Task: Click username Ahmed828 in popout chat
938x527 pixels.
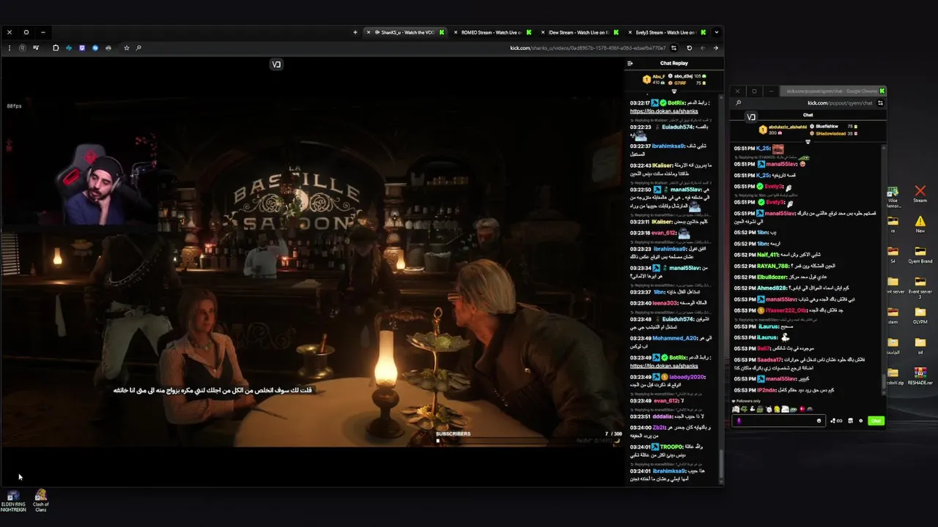Action: pyautogui.click(x=772, y=288)
